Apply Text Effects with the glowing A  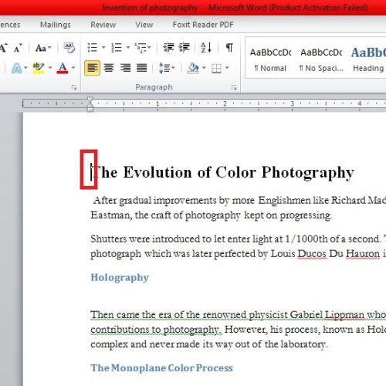[x=16, y=68]
